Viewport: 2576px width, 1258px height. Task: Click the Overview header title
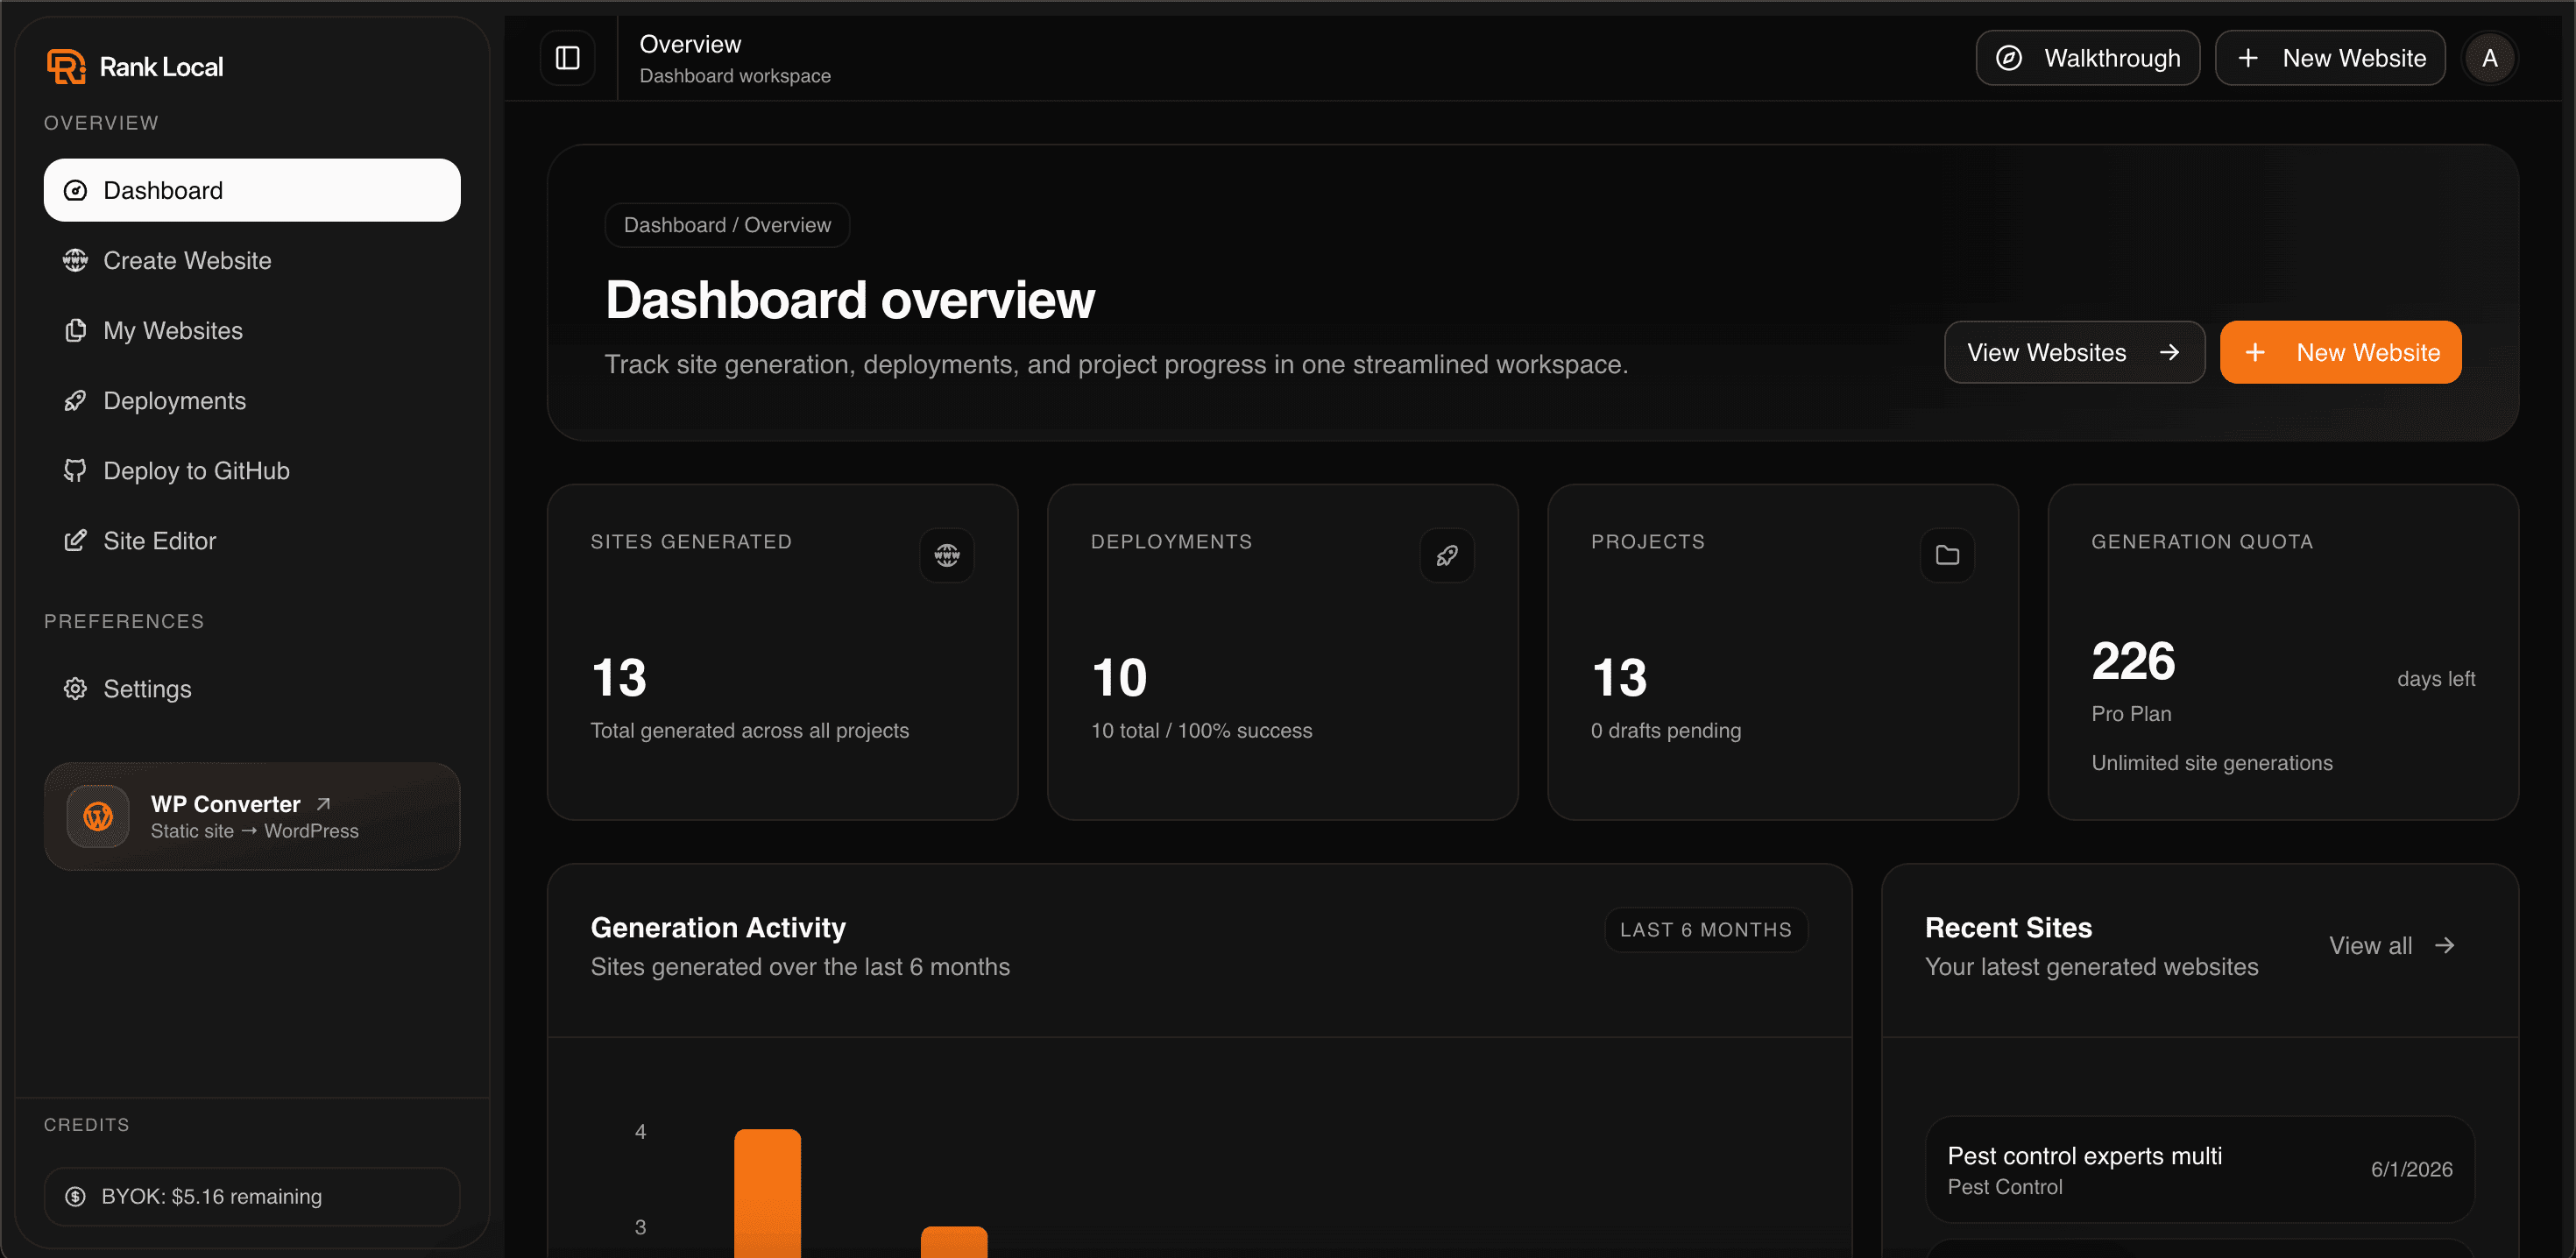coord(690,44)
